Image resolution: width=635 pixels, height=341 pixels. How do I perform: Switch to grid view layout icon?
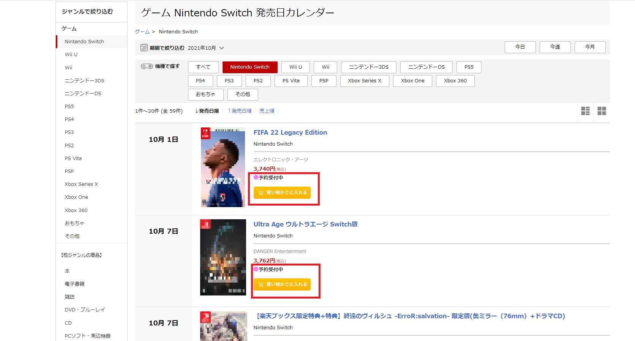click(x=602, y=111)
